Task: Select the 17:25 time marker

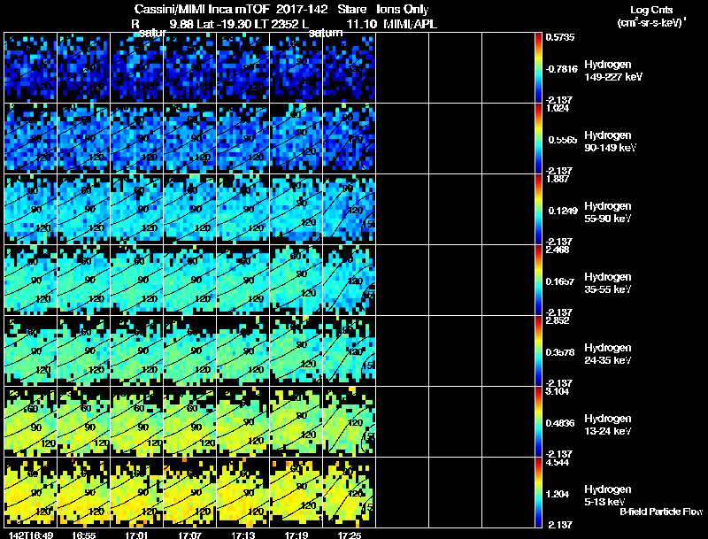Action: (350, 535)
